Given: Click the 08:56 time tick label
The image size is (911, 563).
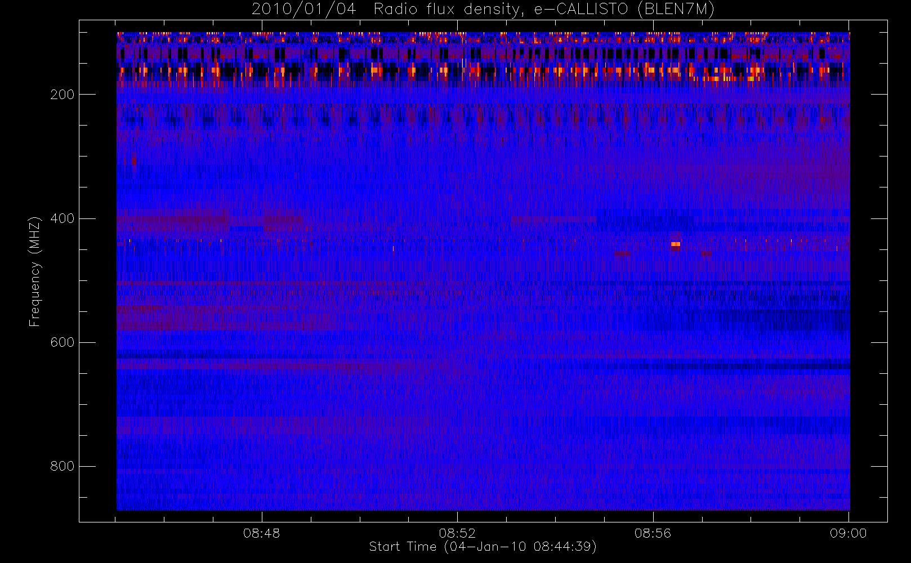Looking at the screenshot, I should click(x=653, y=533).
